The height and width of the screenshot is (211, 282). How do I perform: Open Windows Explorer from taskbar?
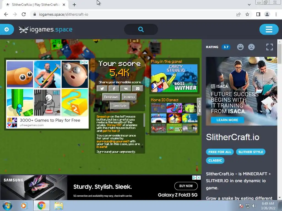coord(59,206)
